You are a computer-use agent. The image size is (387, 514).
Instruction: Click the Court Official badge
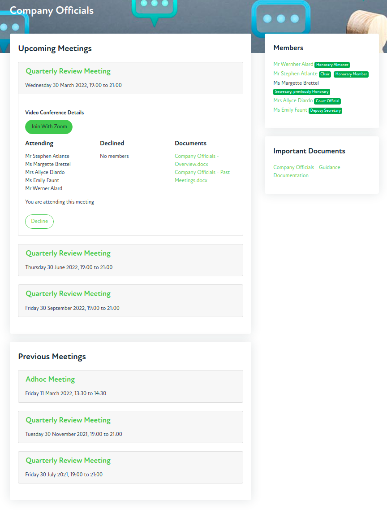click(327, 101)
